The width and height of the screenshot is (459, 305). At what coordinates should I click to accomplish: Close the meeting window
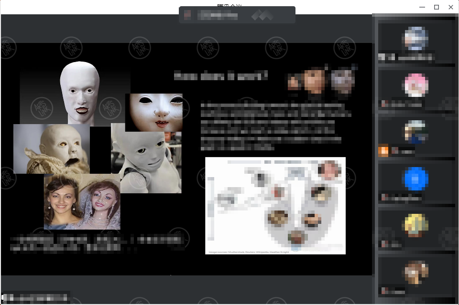click(x=451, y=7)
